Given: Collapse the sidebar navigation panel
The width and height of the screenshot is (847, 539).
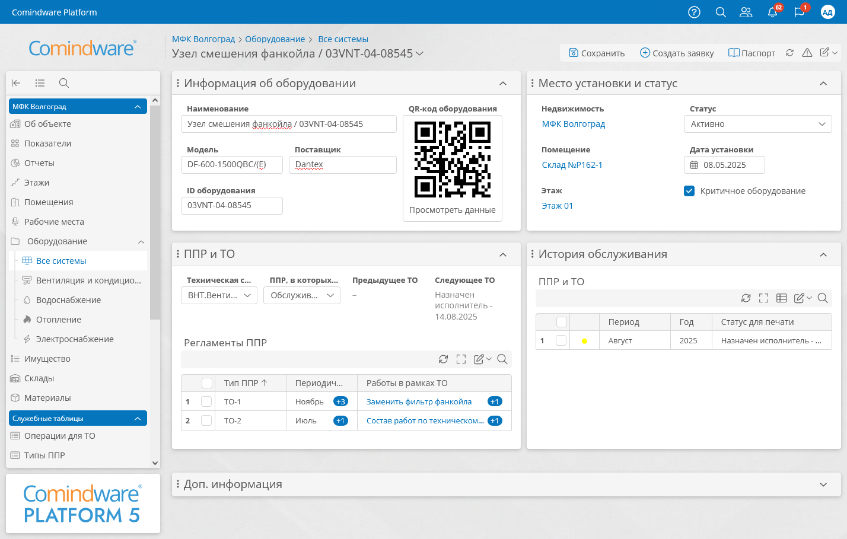Looking at the screenshot, I should [x=16, y=83].
